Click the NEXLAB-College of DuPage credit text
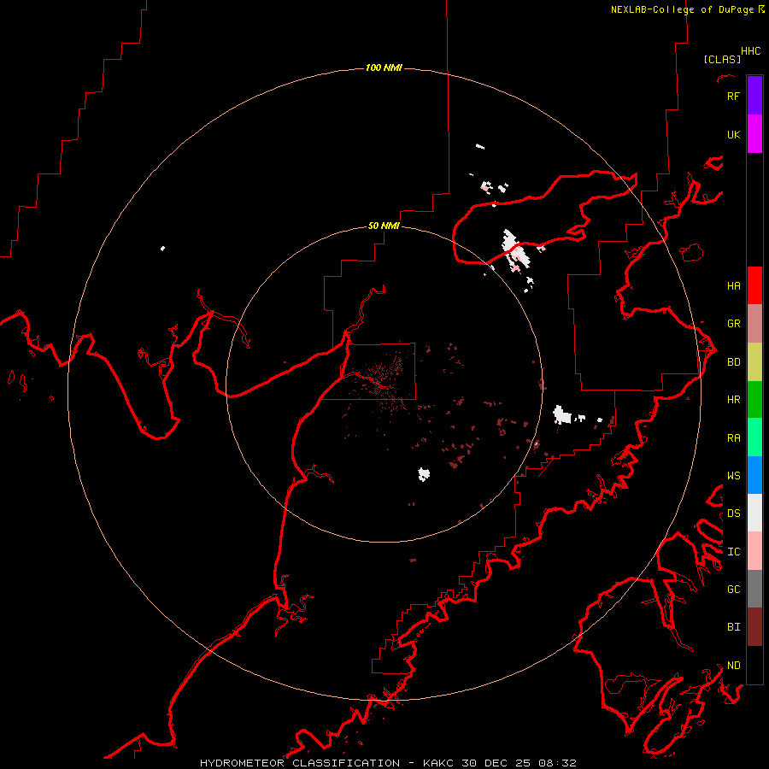769x769 pixels. [x=682, y=9]
